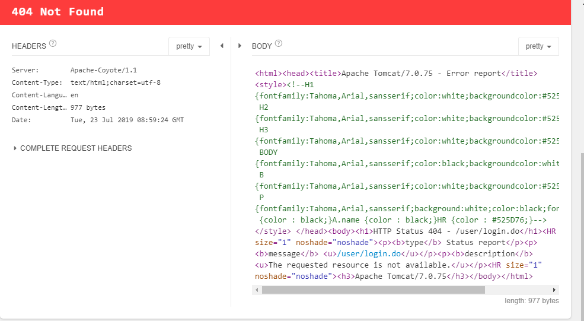Click the right arrow beside BODY

pyautogui.click(x=240, y=46)
